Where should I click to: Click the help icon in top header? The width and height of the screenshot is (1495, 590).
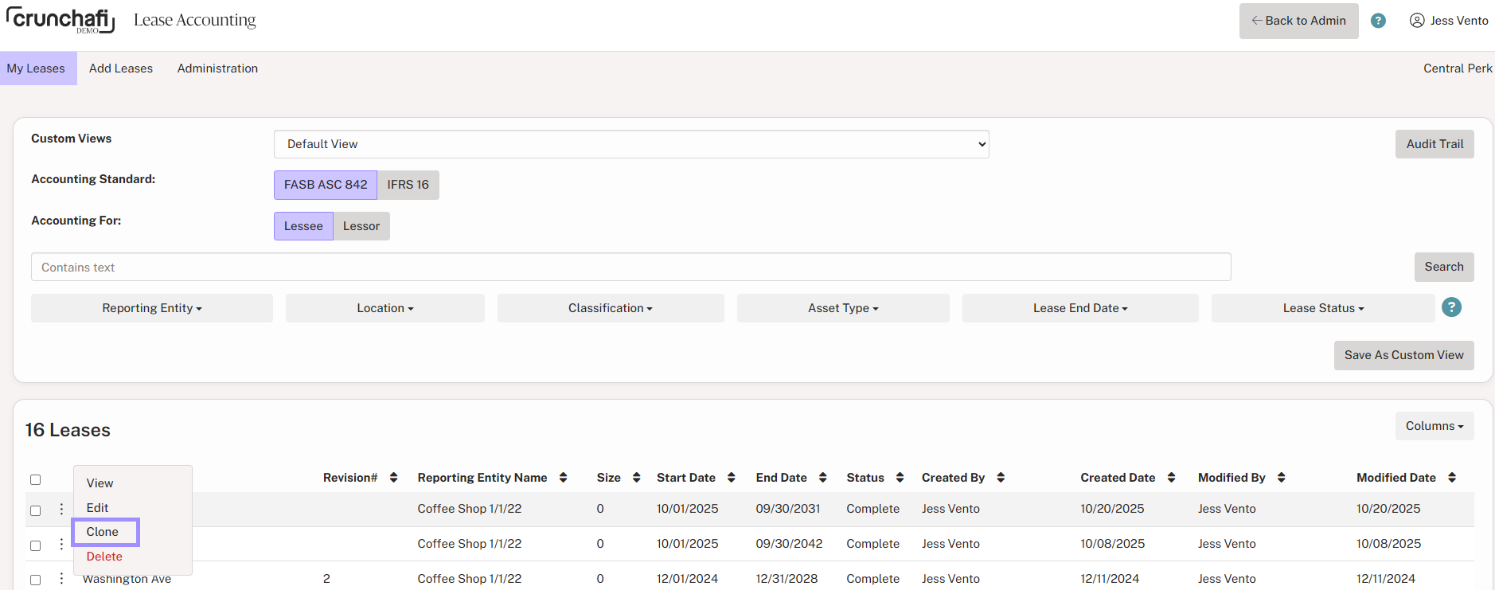[x=1378, y=21]
